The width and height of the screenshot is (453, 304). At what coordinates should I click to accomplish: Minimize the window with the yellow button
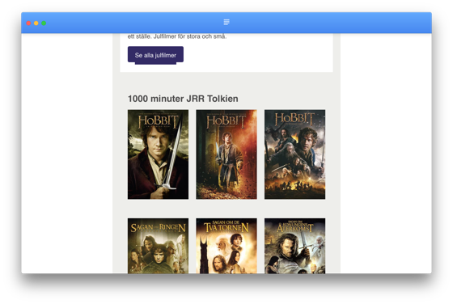click(x=36, y=23)
